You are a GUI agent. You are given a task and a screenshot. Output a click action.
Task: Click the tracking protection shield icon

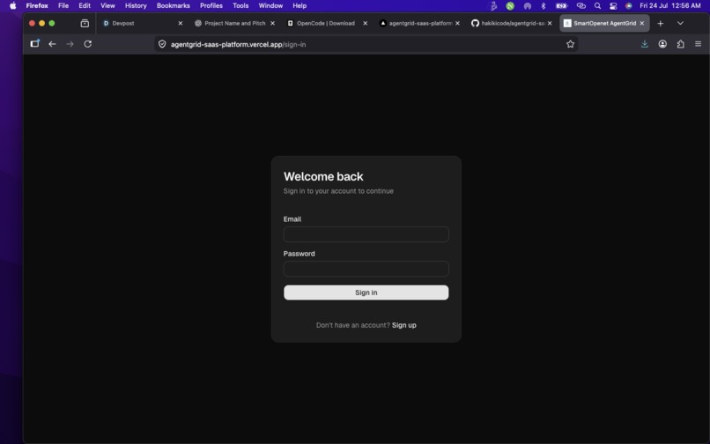click(162, 44)
